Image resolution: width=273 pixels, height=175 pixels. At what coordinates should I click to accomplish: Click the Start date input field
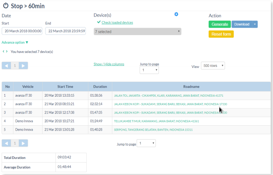pos(22,31)
